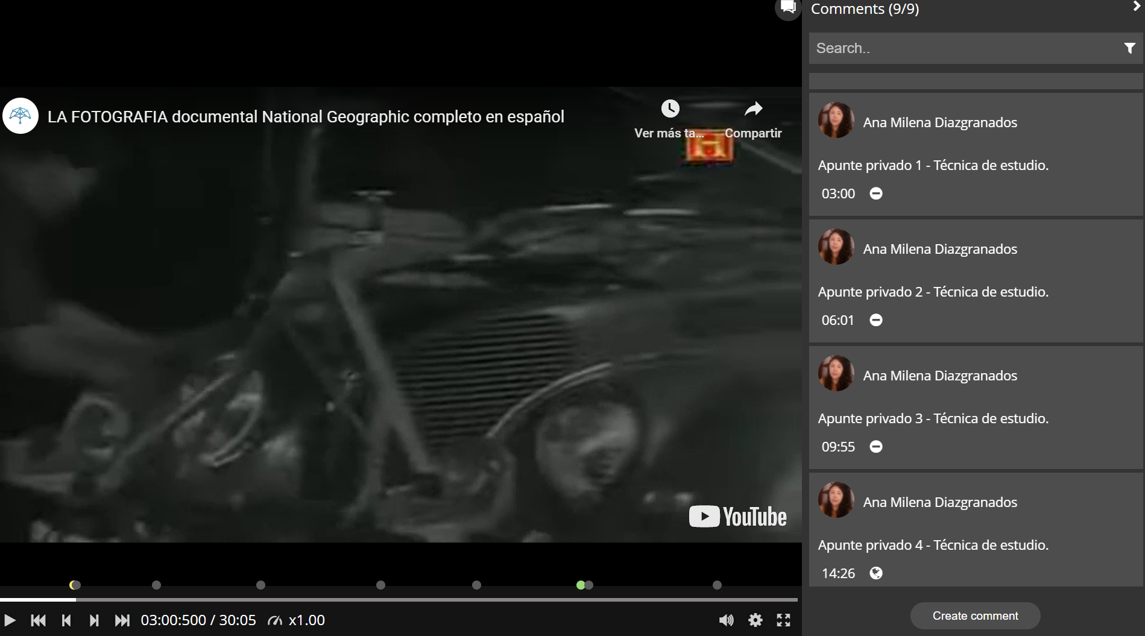The height and width of the screenshot is (636, 1145).
Task: Open avatar of Apunte privado 3 comment
Action: point(836,373)
